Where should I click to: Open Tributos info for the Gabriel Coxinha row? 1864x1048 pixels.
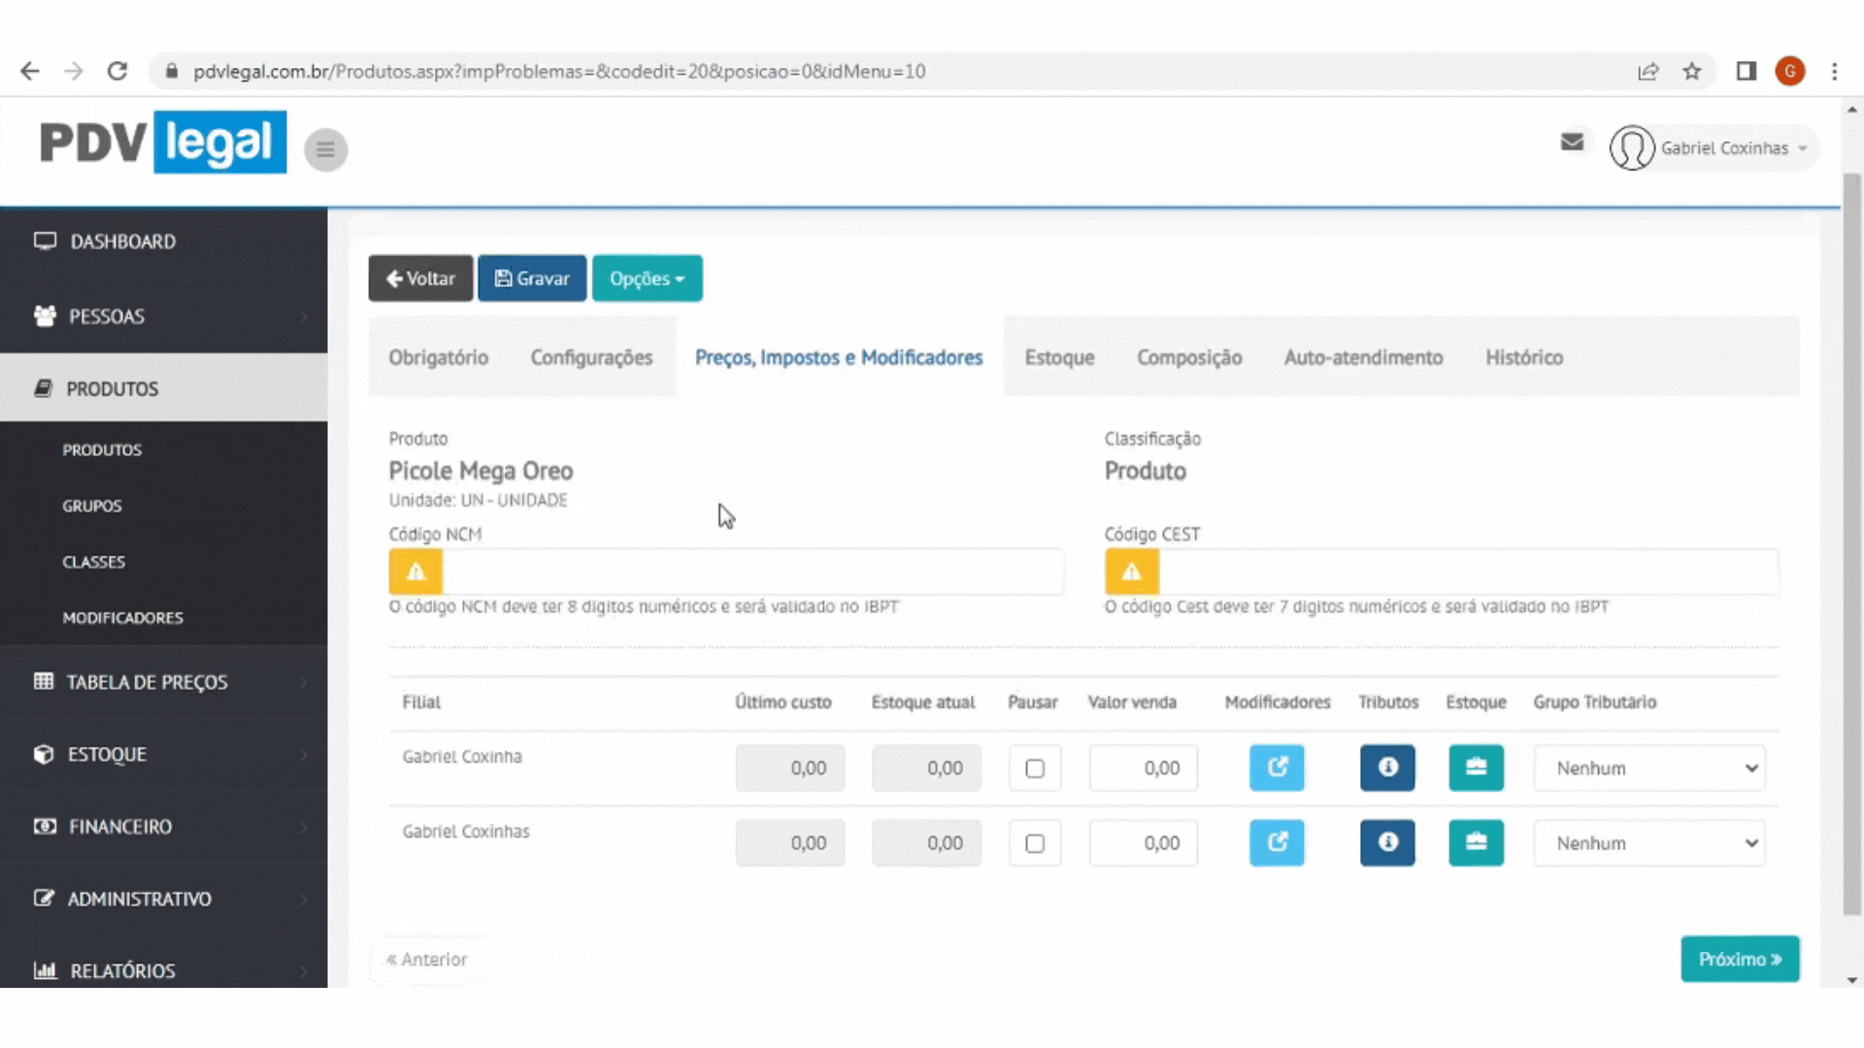1387,768
